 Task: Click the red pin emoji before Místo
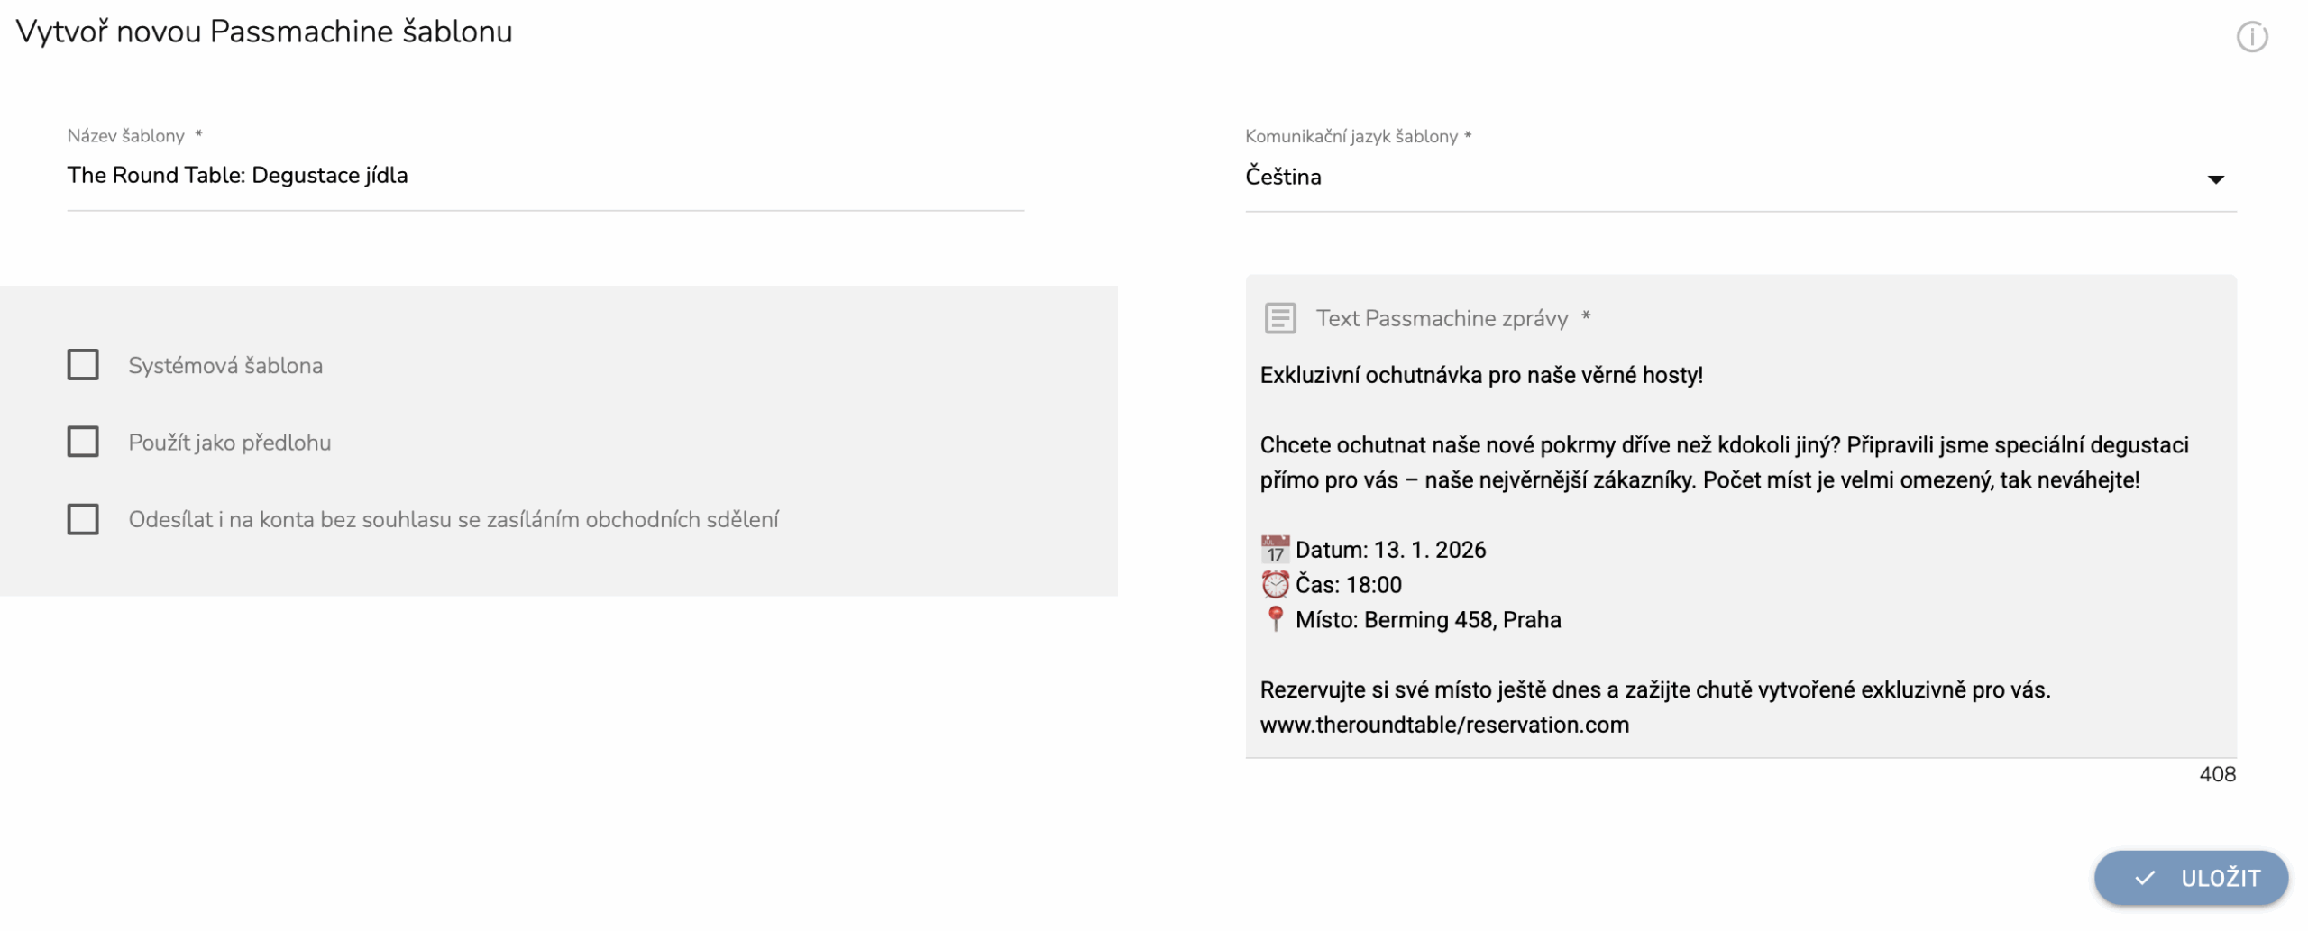1275,618
